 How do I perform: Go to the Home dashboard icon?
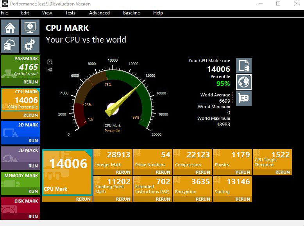(10, 27)
